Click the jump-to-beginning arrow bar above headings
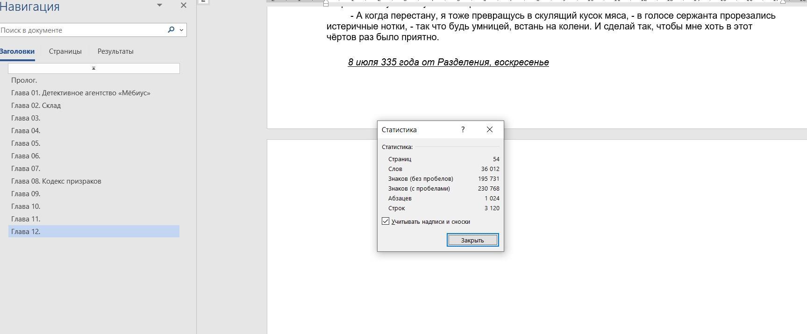Viewport: 807px width, 334px height. [x=93, y=69]
